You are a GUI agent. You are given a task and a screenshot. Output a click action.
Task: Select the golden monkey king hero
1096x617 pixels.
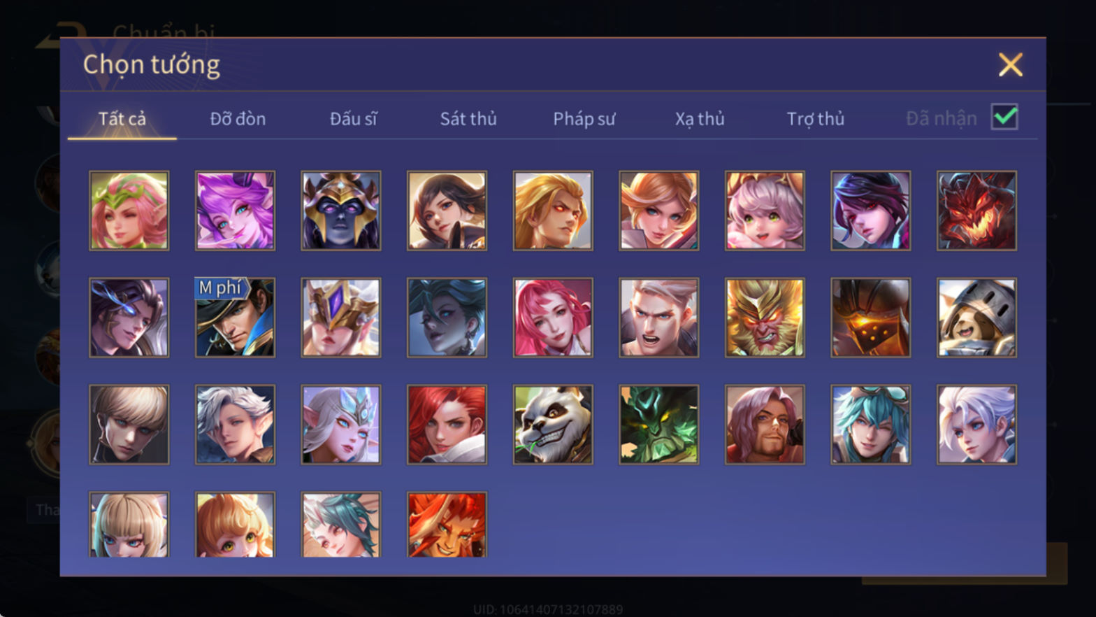tap(765, 318)
